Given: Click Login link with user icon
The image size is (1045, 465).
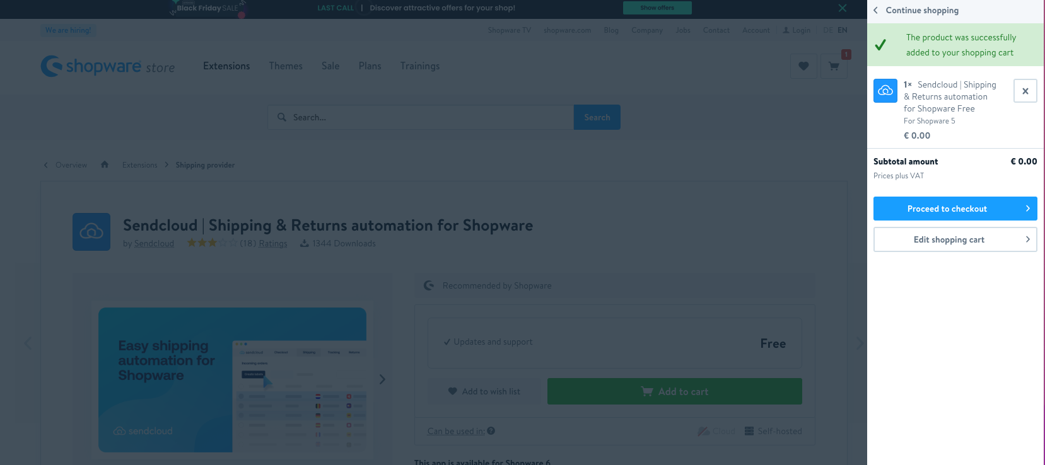Looking at the screenshot, I should tap(797, 30).
